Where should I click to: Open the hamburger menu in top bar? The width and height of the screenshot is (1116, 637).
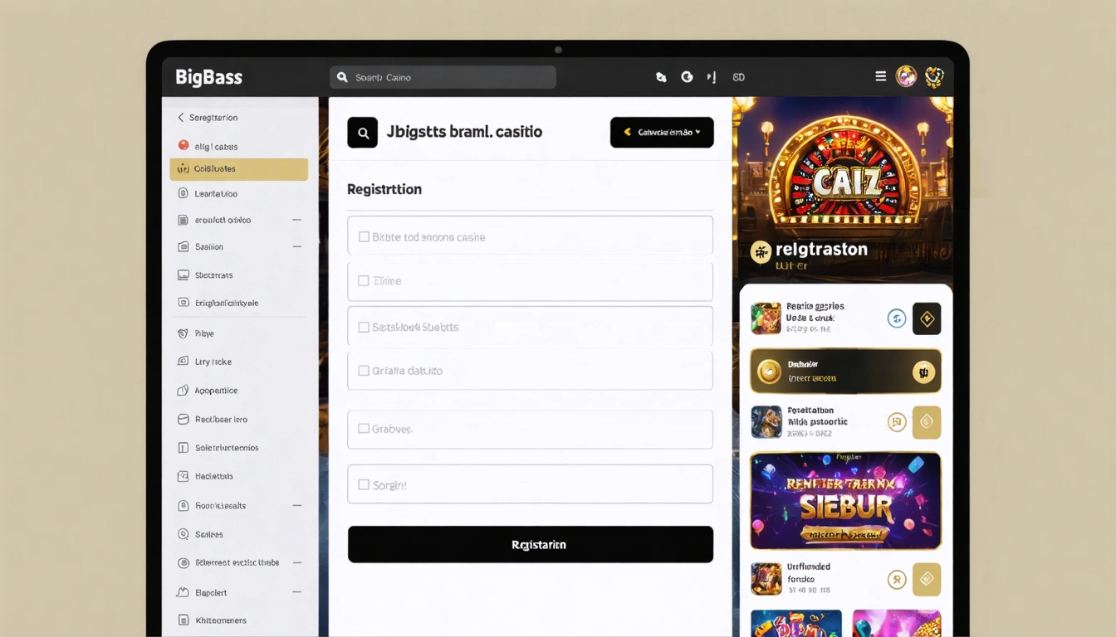click(x=880, y=76)
